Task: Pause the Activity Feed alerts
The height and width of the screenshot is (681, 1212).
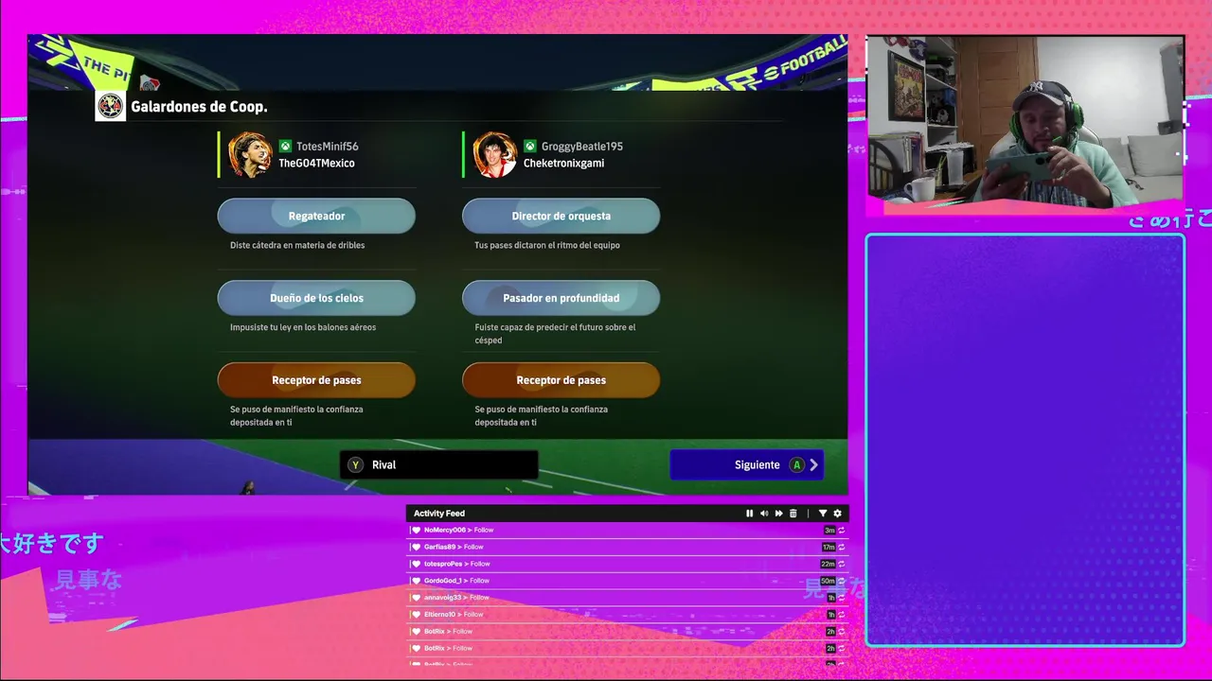Action: [x=749, y=514]
